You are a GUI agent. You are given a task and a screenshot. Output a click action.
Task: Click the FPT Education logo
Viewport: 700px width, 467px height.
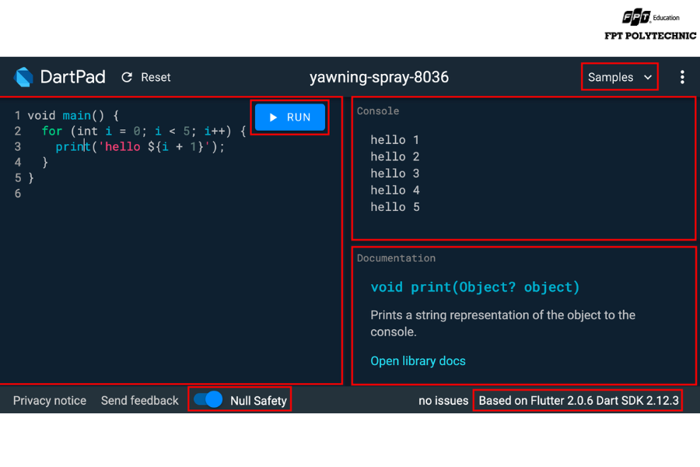pyautogui.click(x=651, y=17)
